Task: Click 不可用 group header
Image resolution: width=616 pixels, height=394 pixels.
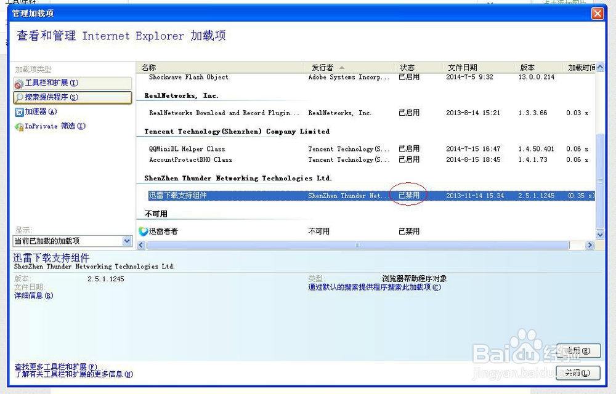Action: point(156,214)
